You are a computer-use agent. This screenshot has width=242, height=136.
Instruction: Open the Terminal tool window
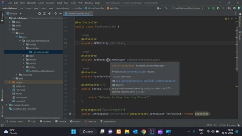60,122
